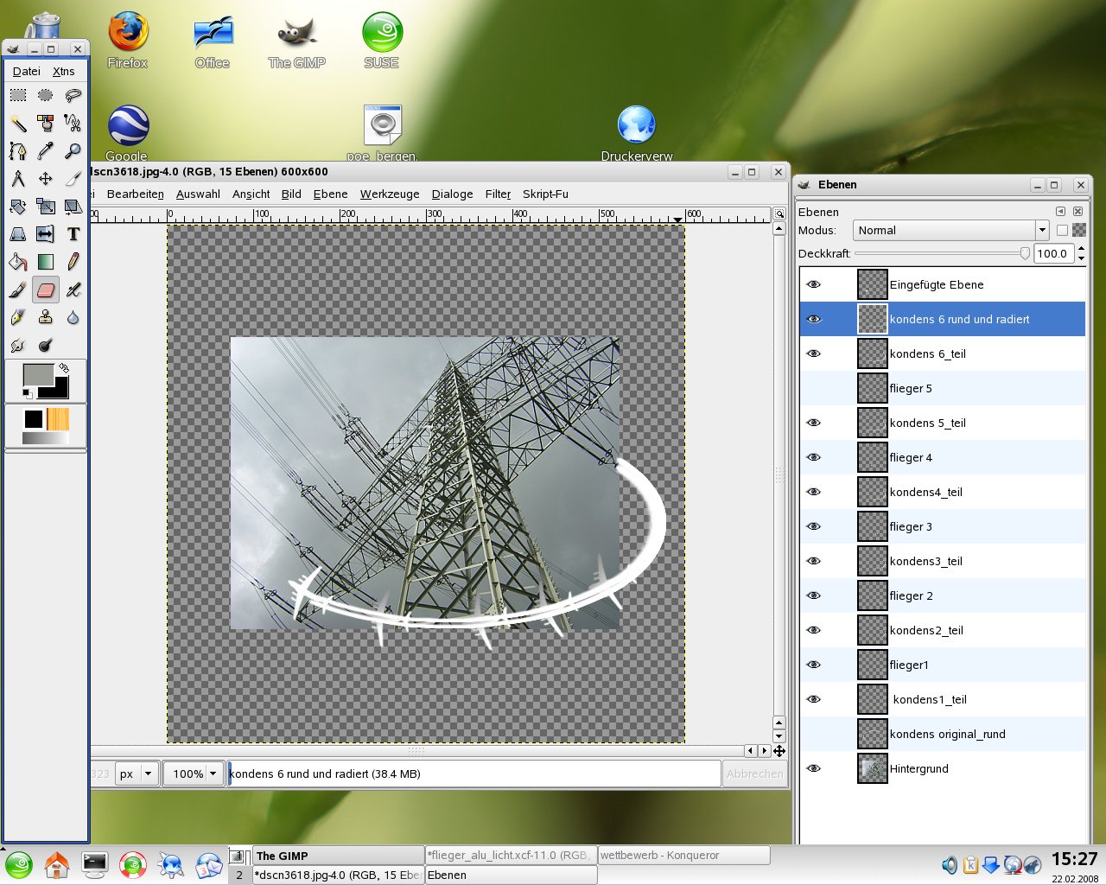
Task: Hide the Hintergrund layer
Action: pos(813,768)
